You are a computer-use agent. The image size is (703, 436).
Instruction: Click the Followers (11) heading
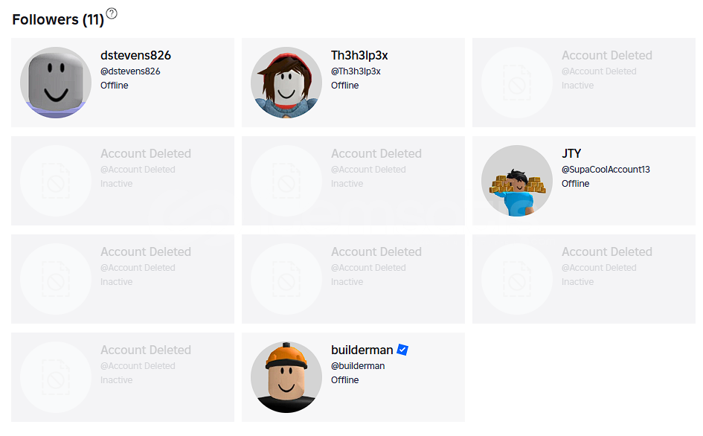(x=58, y=20)
